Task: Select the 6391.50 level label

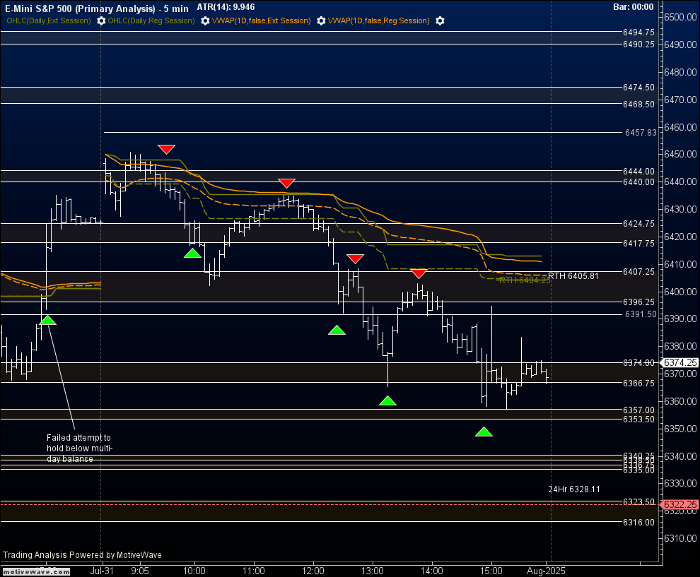Action: click(641, 314)
